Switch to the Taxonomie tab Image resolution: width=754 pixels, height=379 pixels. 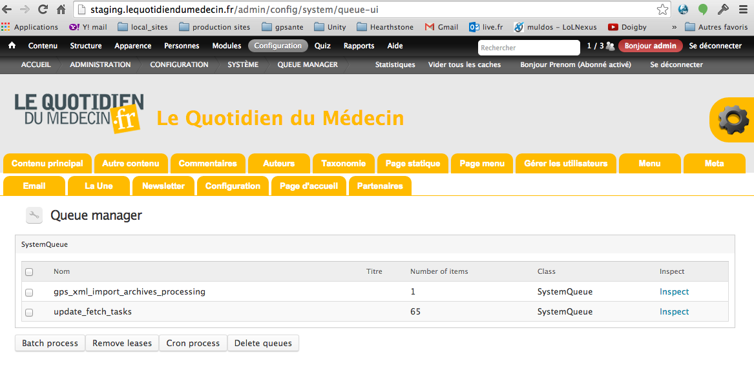(x=343, y=164)
